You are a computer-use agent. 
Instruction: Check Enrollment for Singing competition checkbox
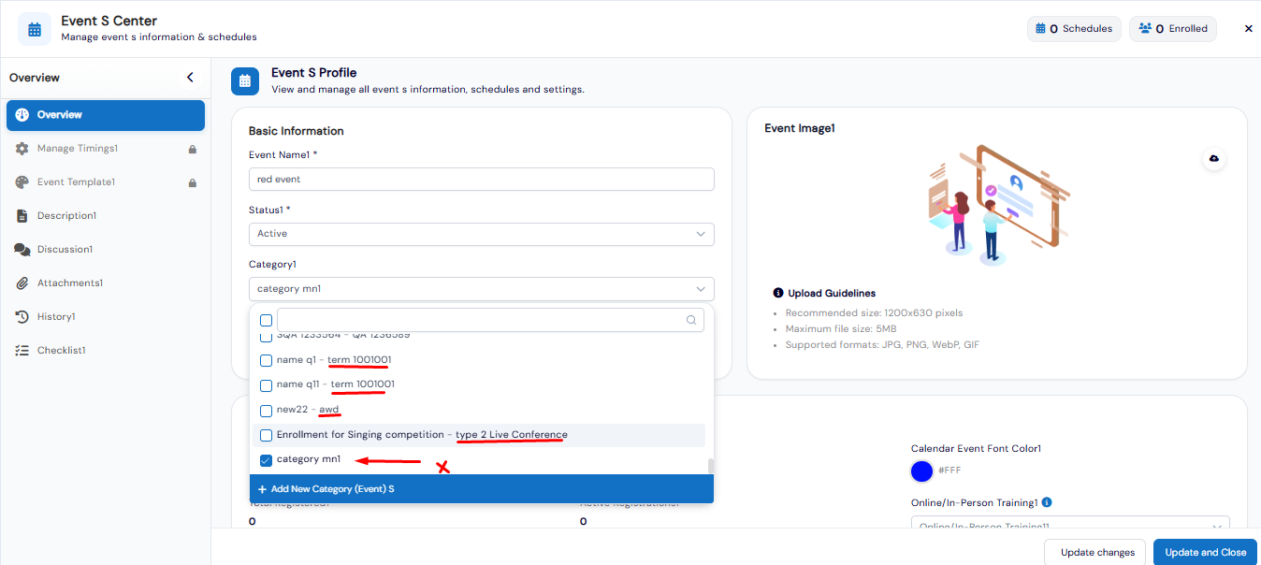tap(267, 435)
